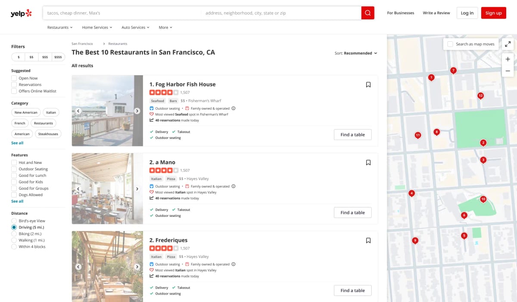This screenshot has width=517, height=302.
Task: Enable Good for Lunch filter
Action: 14,176
